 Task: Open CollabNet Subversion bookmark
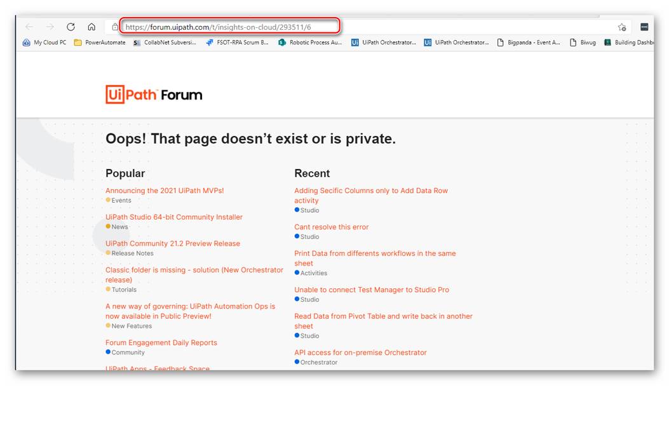[165, 42]
